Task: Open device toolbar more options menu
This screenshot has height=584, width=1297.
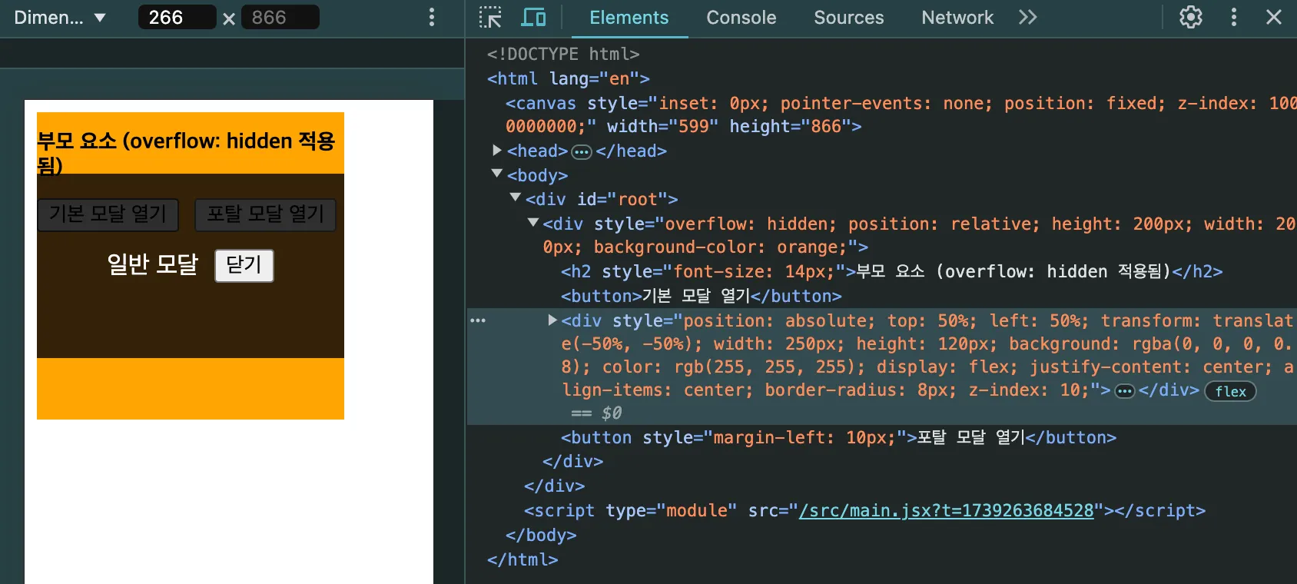Action: [432, 17]
